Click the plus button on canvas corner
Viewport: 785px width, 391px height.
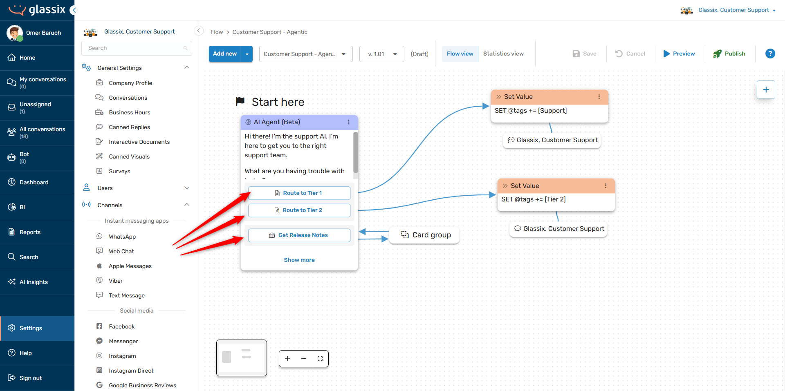[766, 89]
